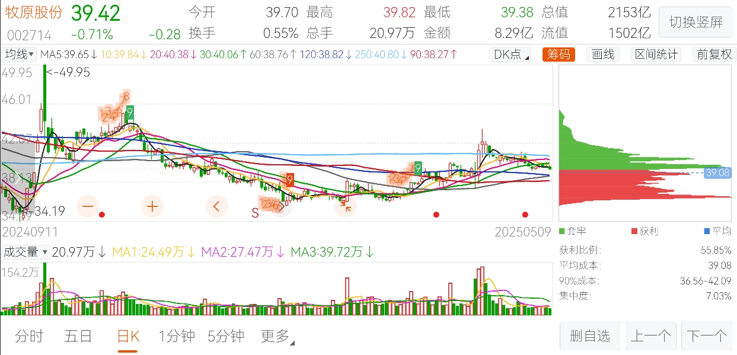Open the 均线 indicator dropdown
The image size is (737, 355).
[x=20, y=55]
